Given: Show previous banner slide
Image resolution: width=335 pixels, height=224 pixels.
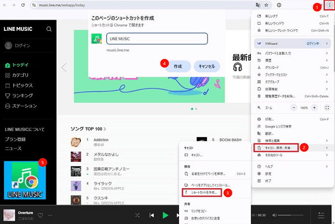Looking at the screenshot, I should click(x=64, y=68).
